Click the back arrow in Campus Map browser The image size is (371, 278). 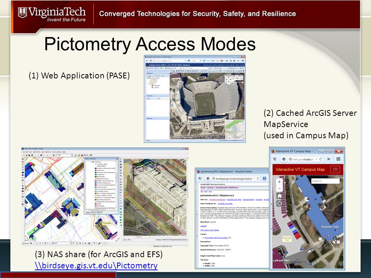[284, 159]
